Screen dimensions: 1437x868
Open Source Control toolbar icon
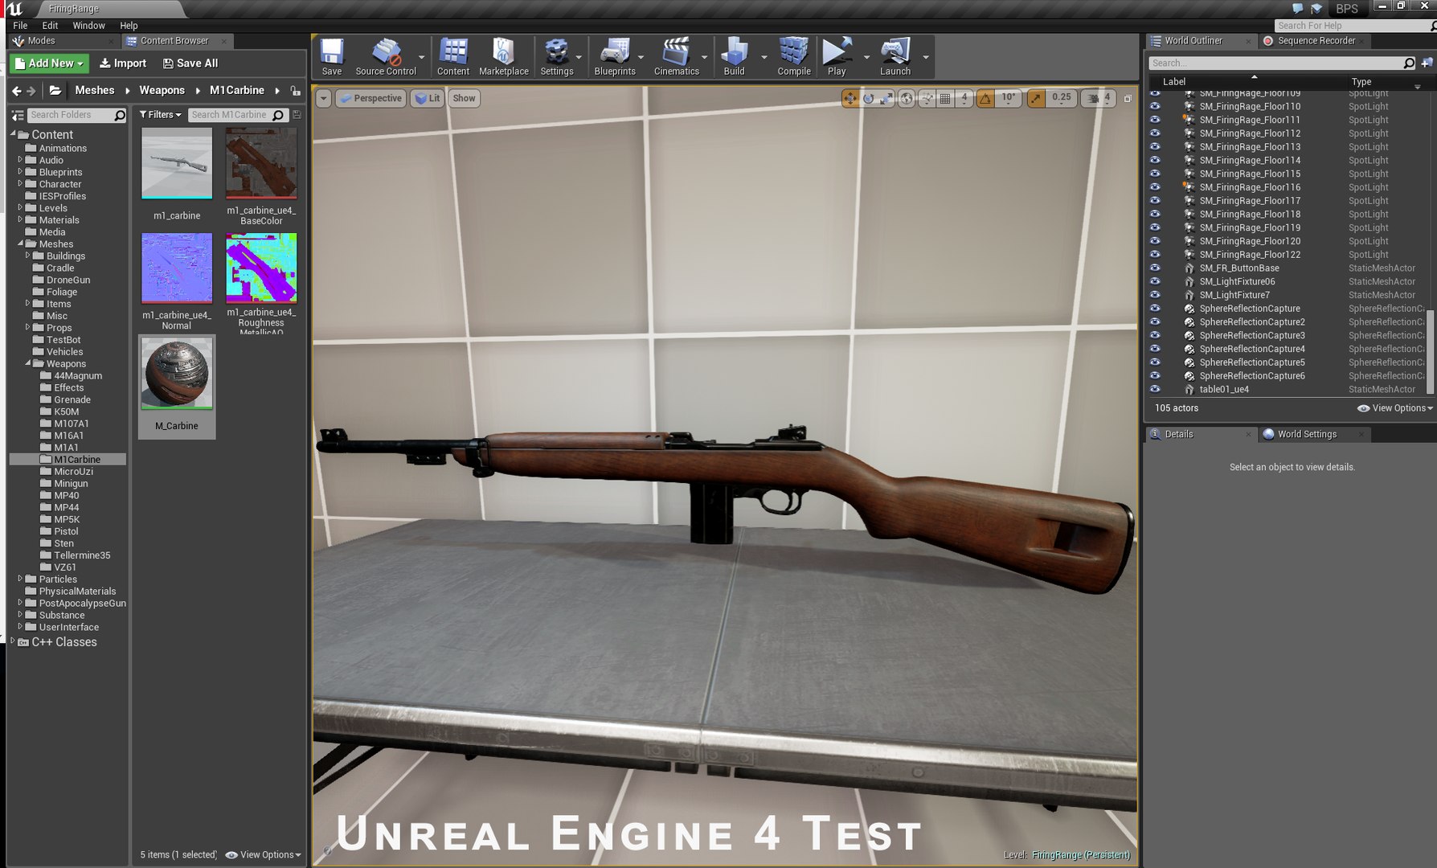tap(386, 57)
